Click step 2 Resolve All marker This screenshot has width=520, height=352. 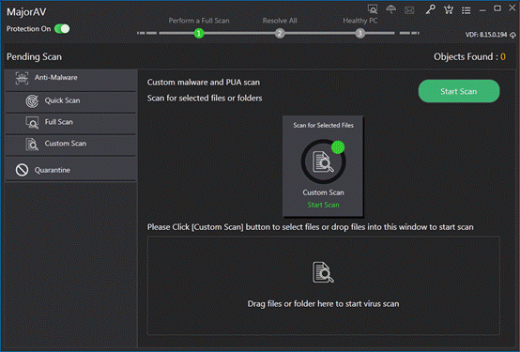[x=280, y=33]
